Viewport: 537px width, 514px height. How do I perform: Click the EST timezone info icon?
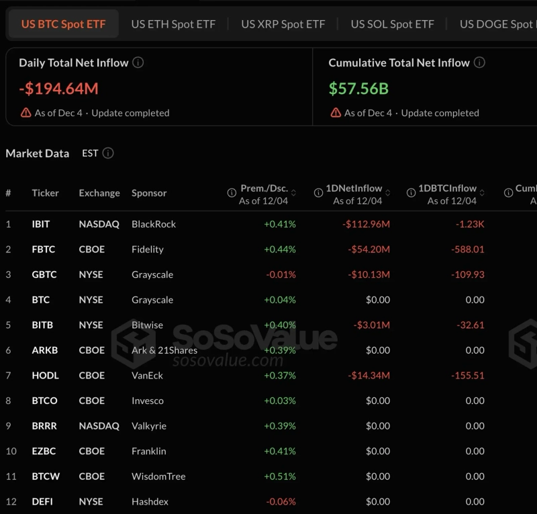pos(108,153)
